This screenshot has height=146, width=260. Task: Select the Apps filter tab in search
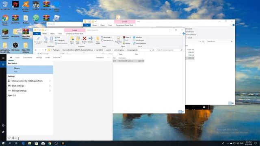[x=17, y=58]
